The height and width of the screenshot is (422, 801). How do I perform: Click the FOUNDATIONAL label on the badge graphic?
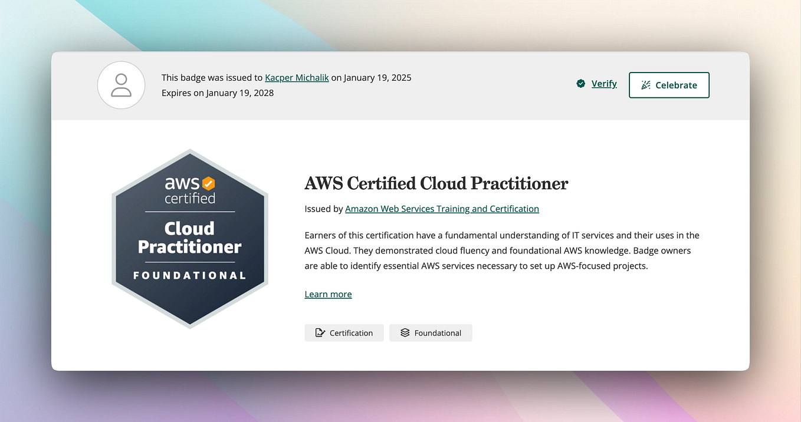189,275
